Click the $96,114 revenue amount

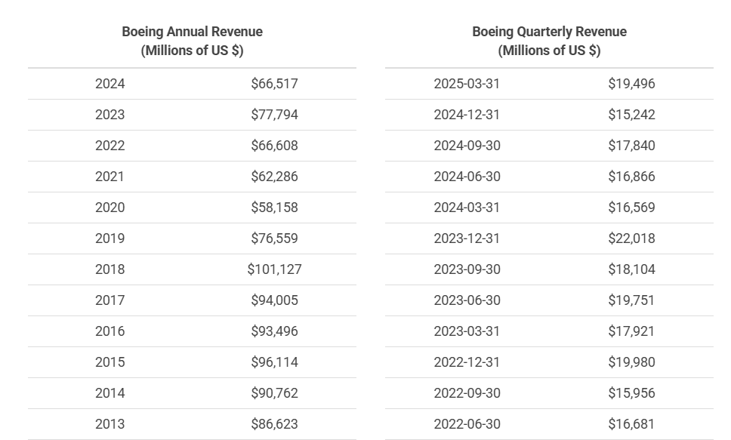[x=274, y=362]
